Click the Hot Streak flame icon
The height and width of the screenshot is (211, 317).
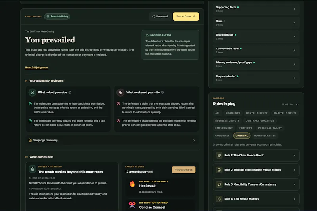pos(132,184)
